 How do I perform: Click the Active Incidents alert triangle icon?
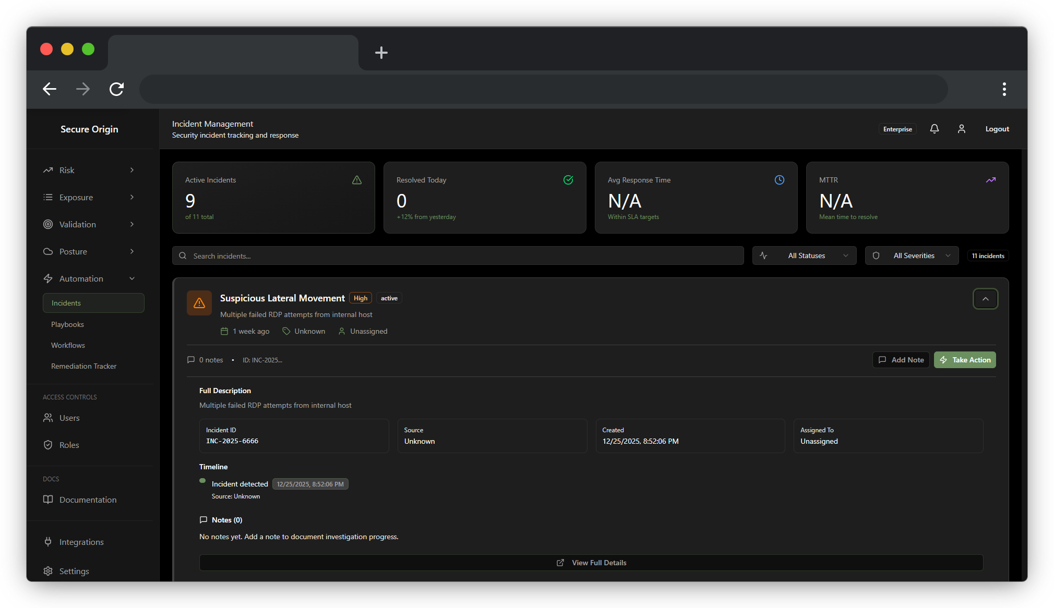(357, 180)
